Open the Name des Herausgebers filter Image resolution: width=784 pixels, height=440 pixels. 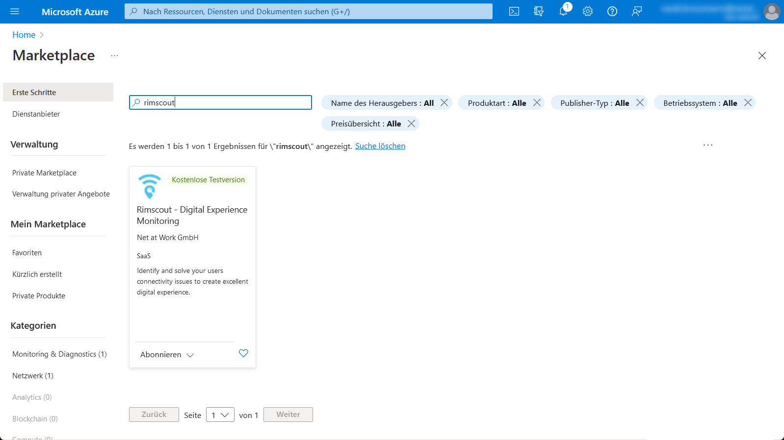pos(382,103)
